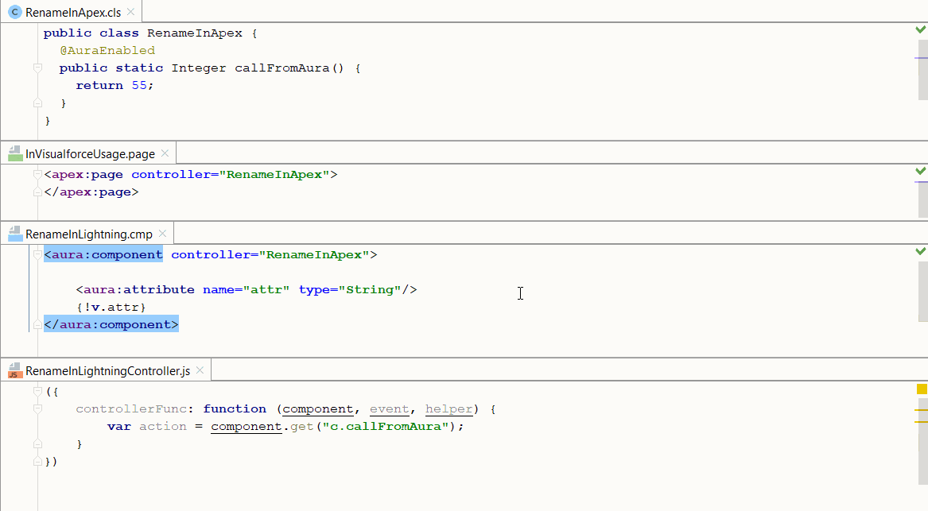Click the event parameter in function signature

click(390, 408)
